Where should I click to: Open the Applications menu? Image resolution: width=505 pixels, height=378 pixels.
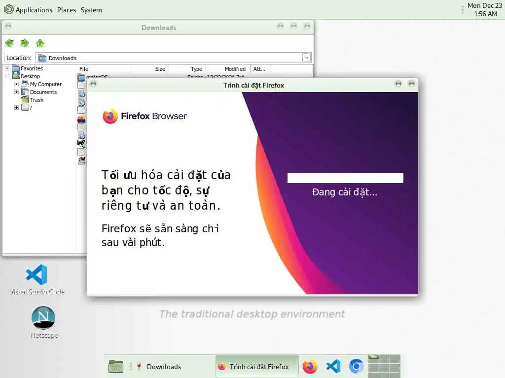pos(34,10)
